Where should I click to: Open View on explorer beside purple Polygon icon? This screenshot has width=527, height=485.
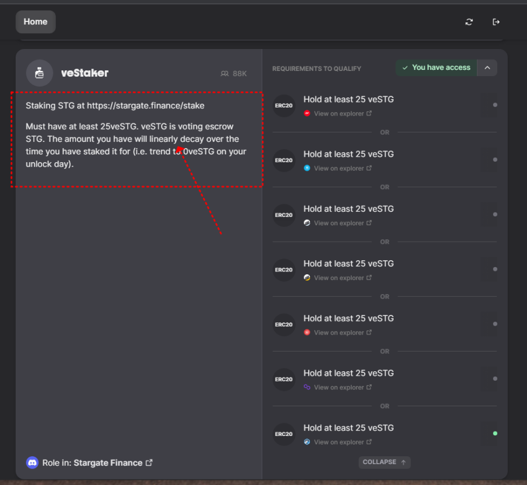click(343, 388)
